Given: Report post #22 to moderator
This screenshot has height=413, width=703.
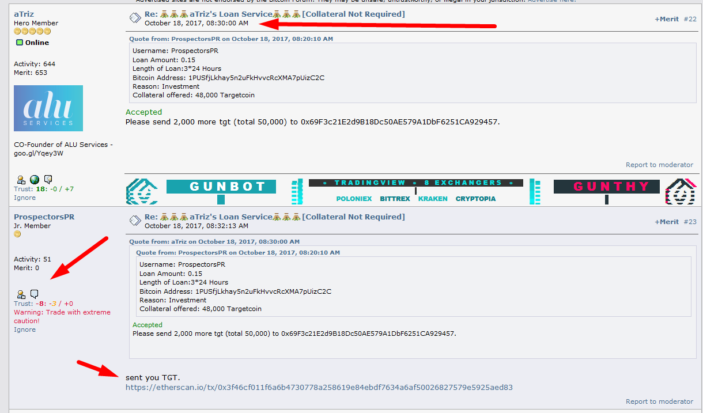Looking at the screenshot, I should pos(660,165).
